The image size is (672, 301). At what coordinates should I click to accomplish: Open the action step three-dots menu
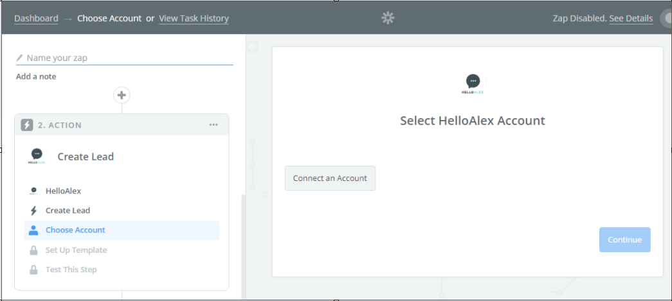[x=213, y=125]
